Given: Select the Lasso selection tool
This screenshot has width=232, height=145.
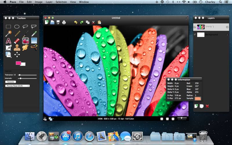Looking at the screenshot, I should click(x=25, y=27).
